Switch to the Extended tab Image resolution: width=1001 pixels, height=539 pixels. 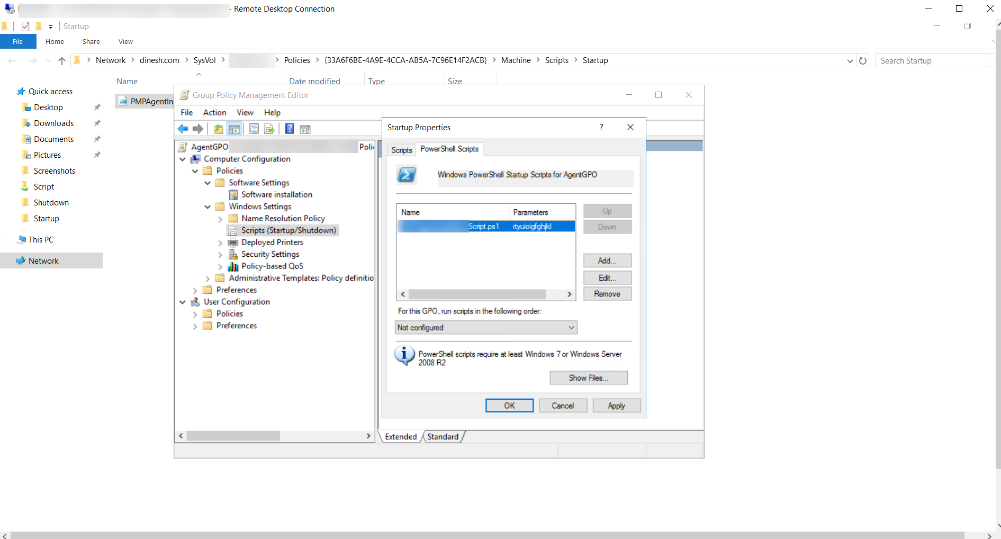click(401, 437)
